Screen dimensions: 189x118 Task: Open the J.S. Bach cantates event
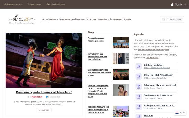point(153,65)
